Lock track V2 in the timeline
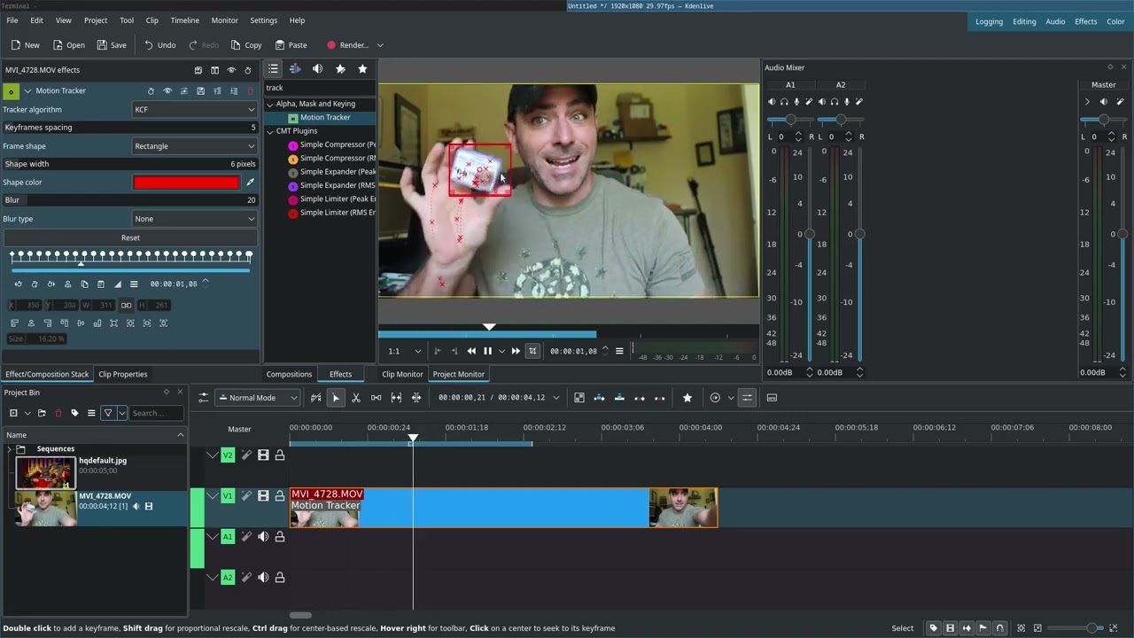 click(279, 455)
